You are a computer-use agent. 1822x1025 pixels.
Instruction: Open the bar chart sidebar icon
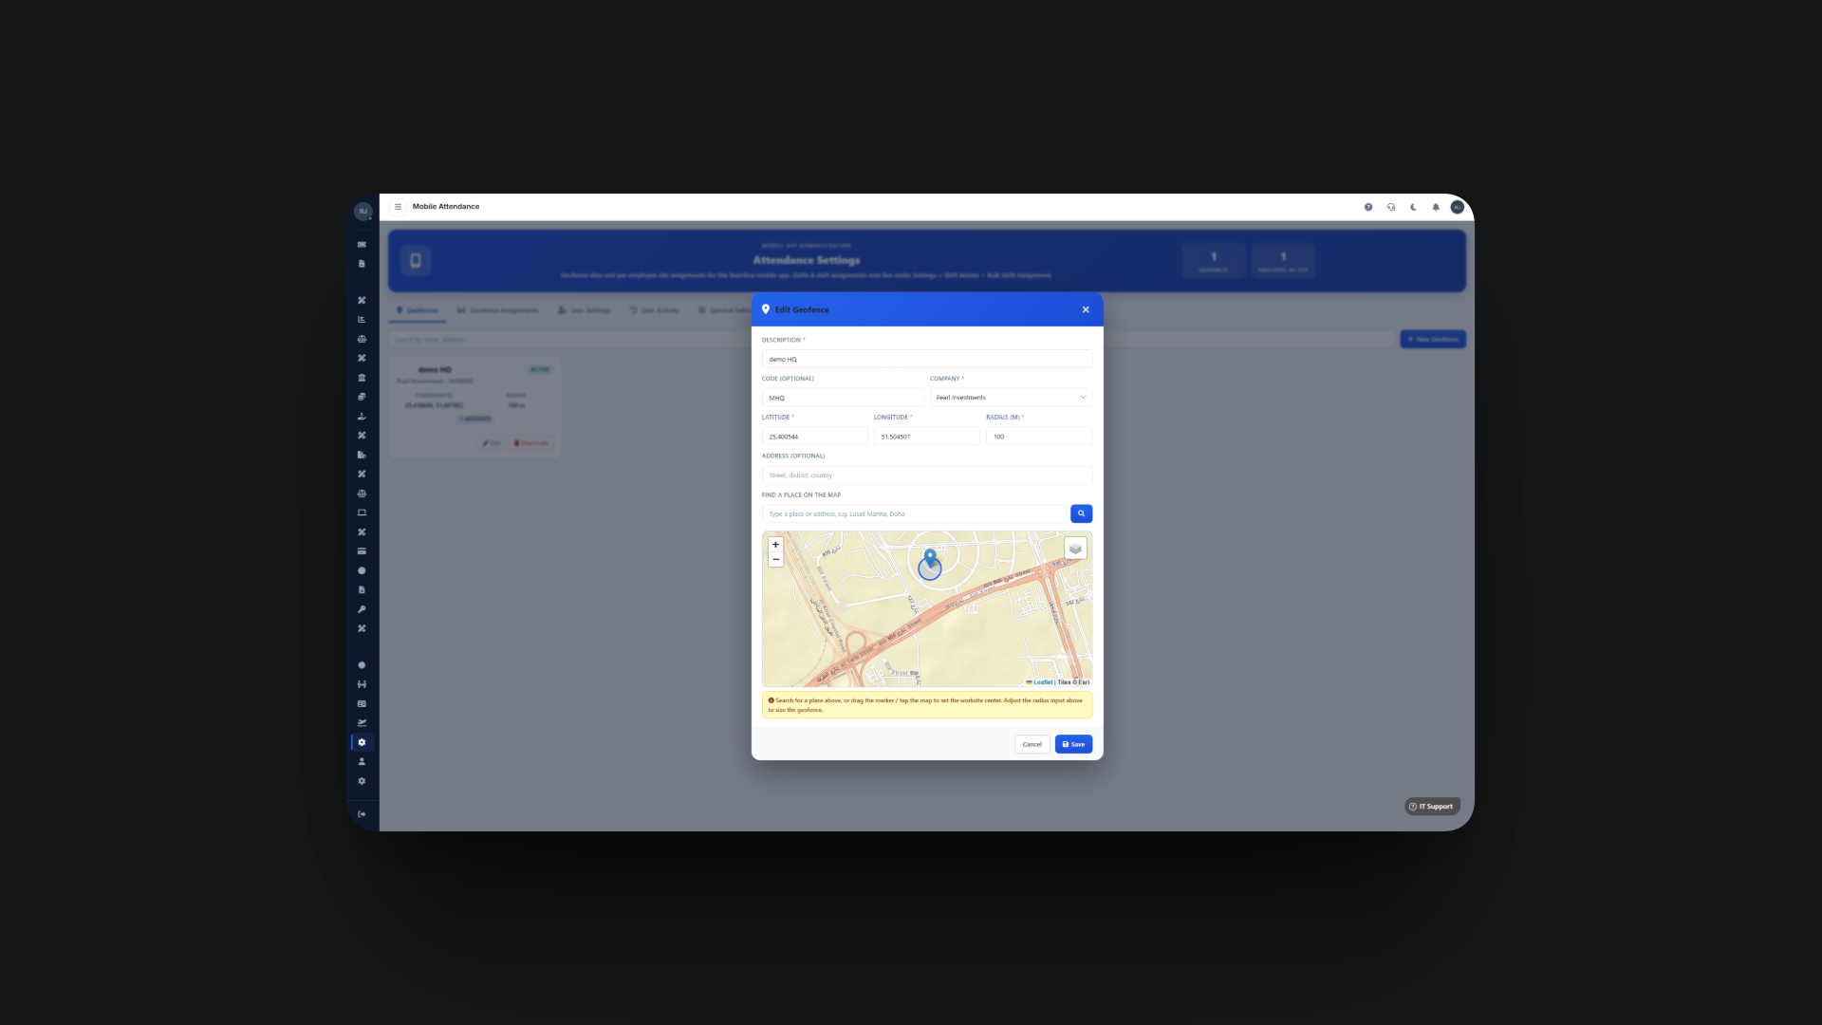(362, 320)
